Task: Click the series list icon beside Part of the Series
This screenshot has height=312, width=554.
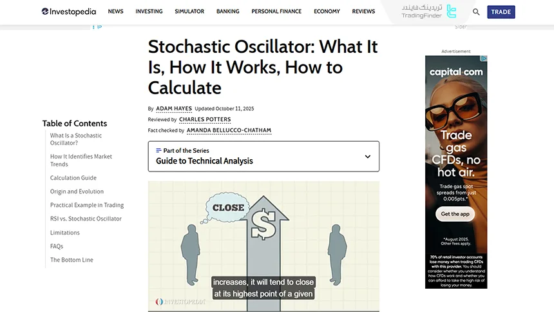Action: 159,150
